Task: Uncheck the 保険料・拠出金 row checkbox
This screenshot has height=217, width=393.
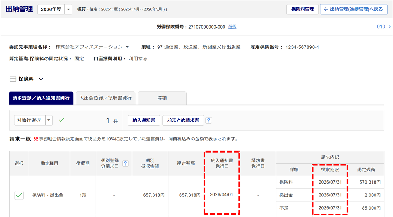Action: 19,195
